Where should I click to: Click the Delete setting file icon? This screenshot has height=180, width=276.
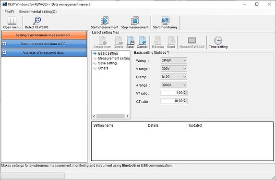click(119, 40)
